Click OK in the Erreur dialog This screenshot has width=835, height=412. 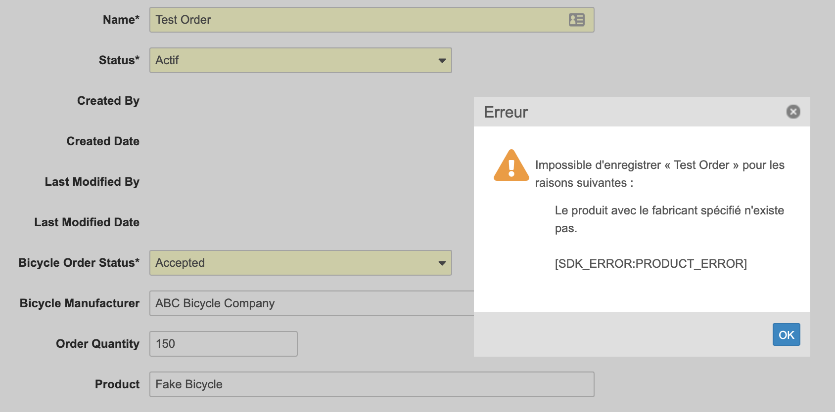point(786,334)
